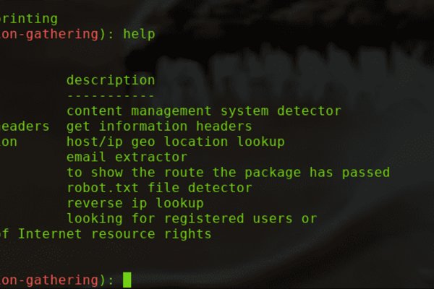This screenshot has height=289, width=434.
Task: Click the description column header
Action: (111, 80)
